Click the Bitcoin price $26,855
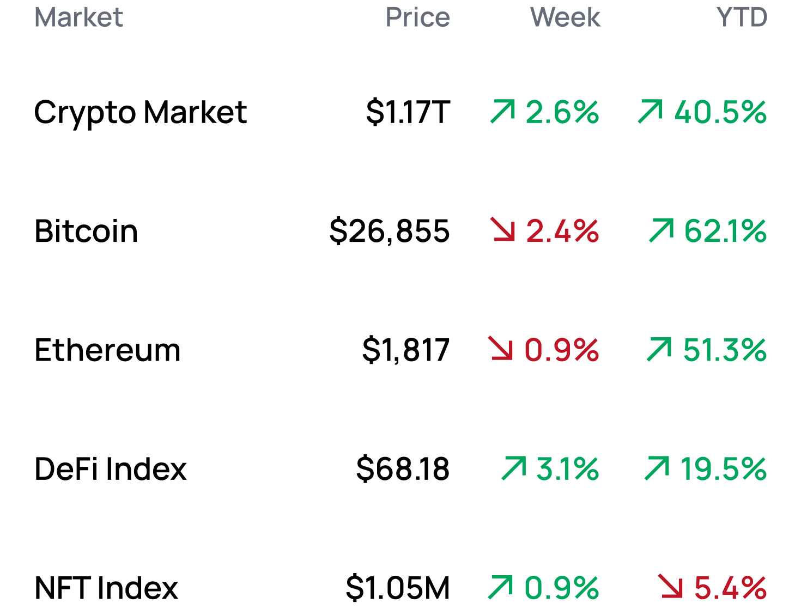 tap(390, 231)
